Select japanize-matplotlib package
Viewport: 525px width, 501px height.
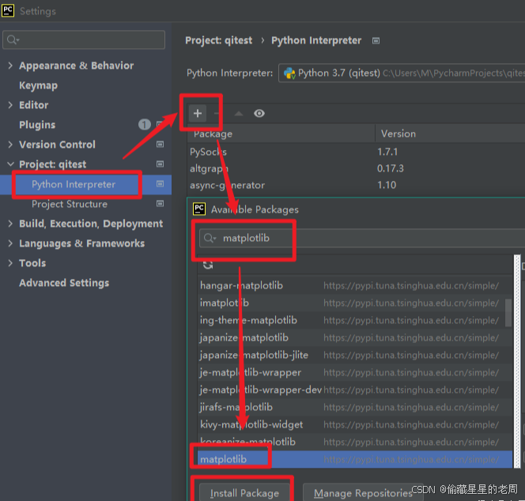pos(355,337)
